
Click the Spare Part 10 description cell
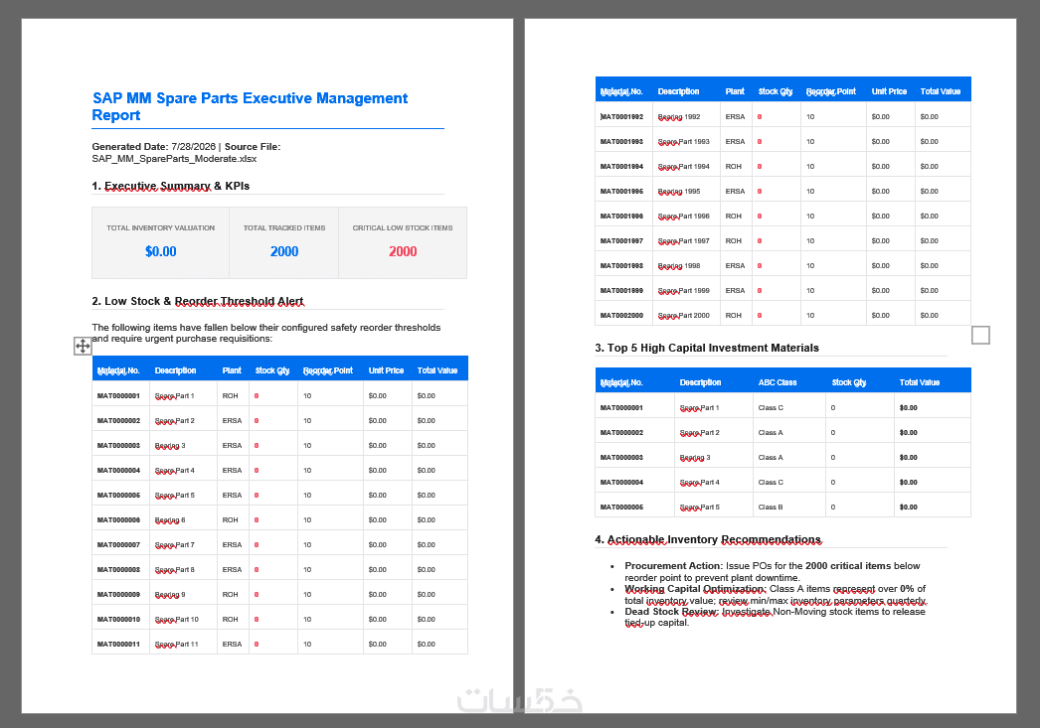[x=183, y=620]
